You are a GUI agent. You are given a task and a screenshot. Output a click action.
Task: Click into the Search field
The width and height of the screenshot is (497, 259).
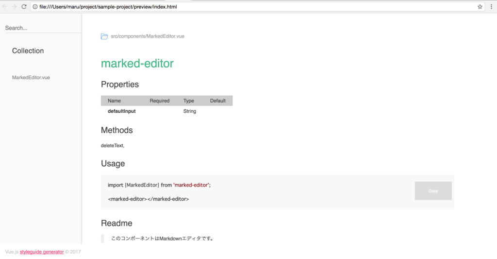pyautogui.click(x=43, y=28)
